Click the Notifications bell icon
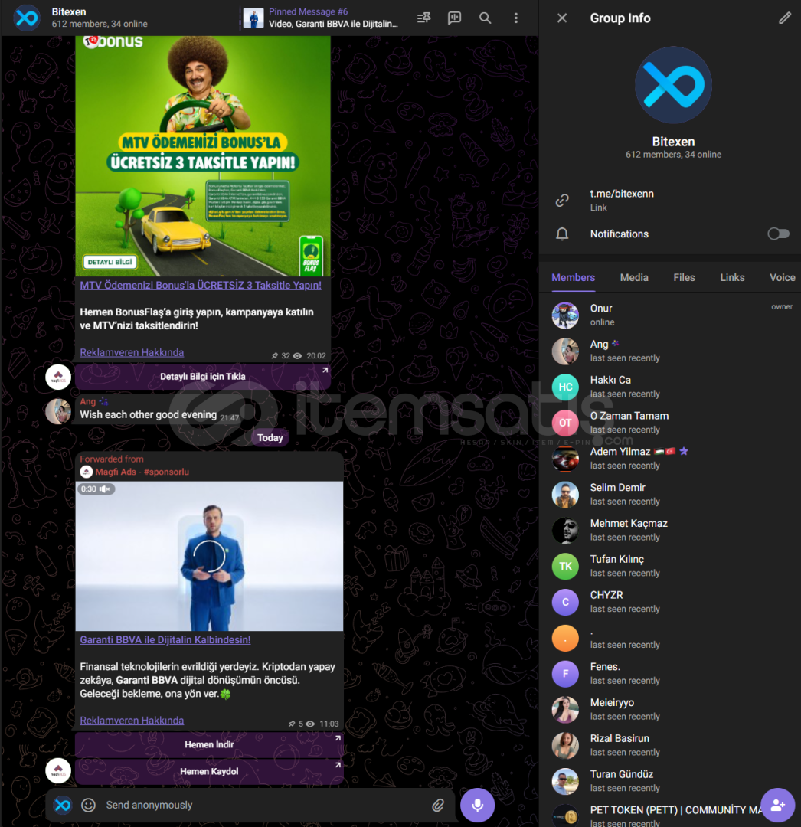 pyautogui.click(x=562, y=234)
